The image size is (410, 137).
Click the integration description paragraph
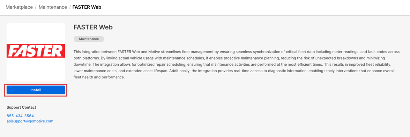coord(236,64)
